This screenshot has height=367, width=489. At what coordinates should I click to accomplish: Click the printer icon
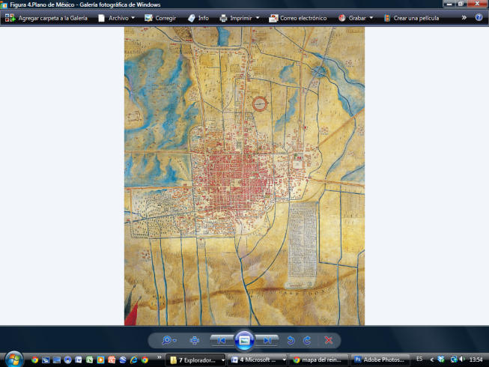(x=223, y=18)
